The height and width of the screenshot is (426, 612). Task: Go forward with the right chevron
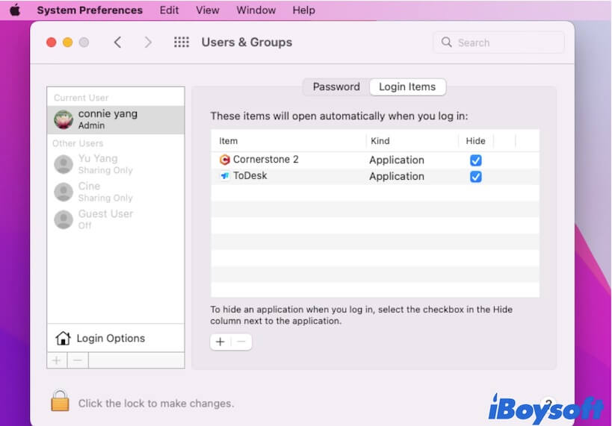point(147,42)
